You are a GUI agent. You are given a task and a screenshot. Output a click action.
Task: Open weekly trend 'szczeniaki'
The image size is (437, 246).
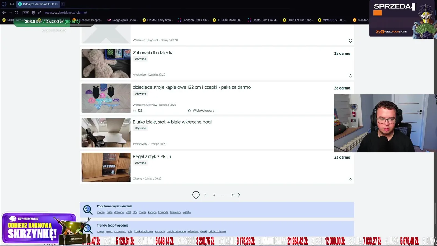(120, 231)
